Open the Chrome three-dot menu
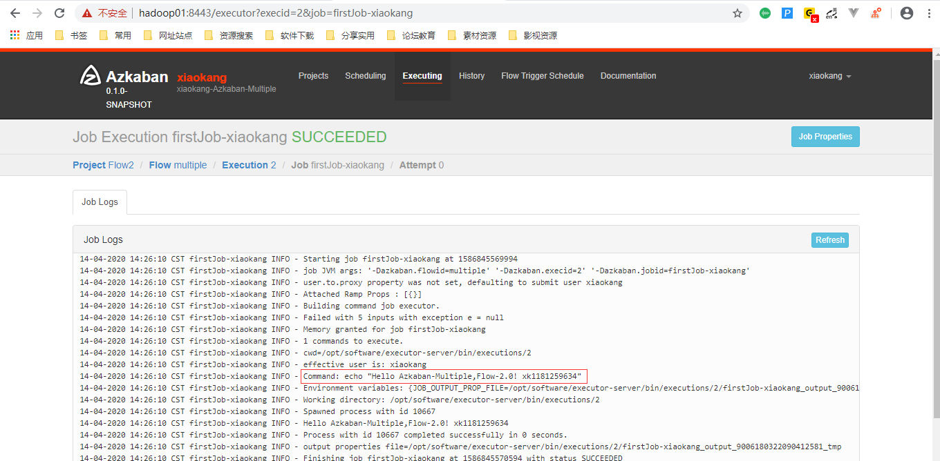 [928, 13]
